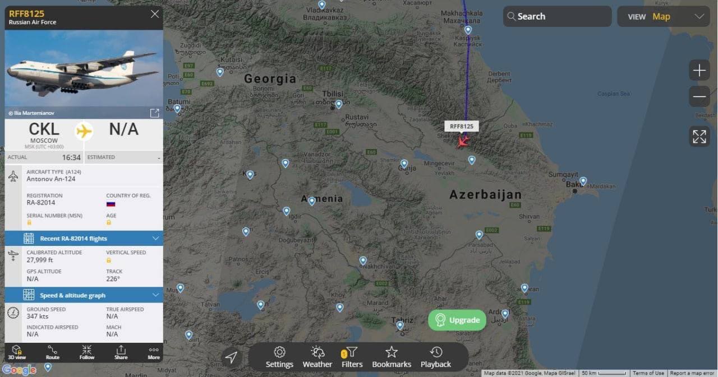Zoom in on the map
This screenshot has width=718, height=377.
(699, 71)
